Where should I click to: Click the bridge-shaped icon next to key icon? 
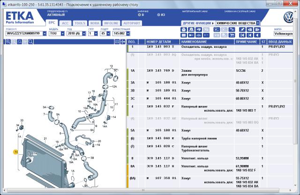(x=199, y=35)
